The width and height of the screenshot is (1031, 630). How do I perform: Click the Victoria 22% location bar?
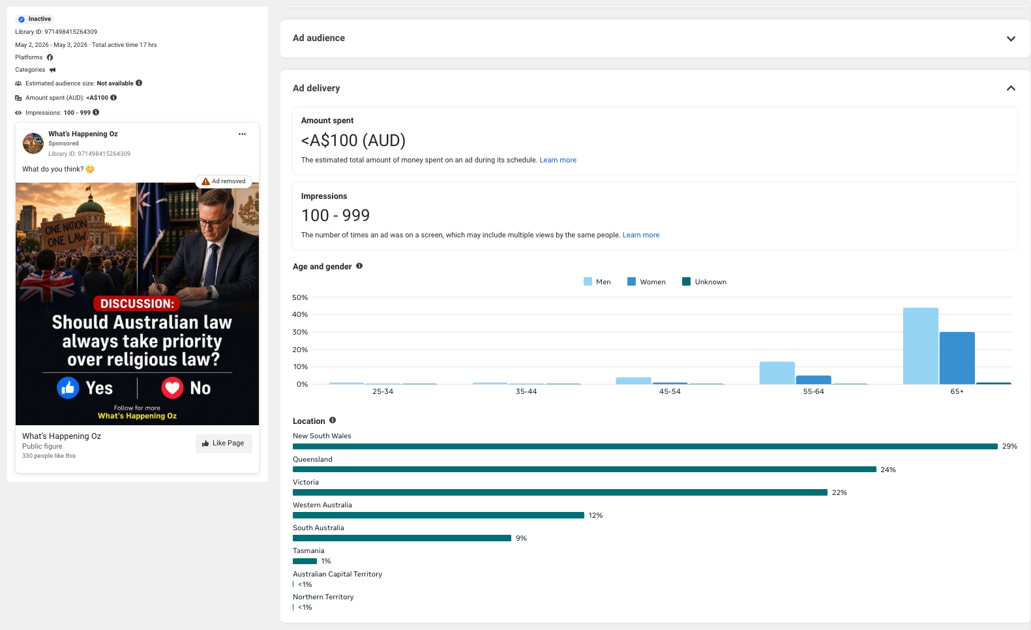[x=560, y=492]
